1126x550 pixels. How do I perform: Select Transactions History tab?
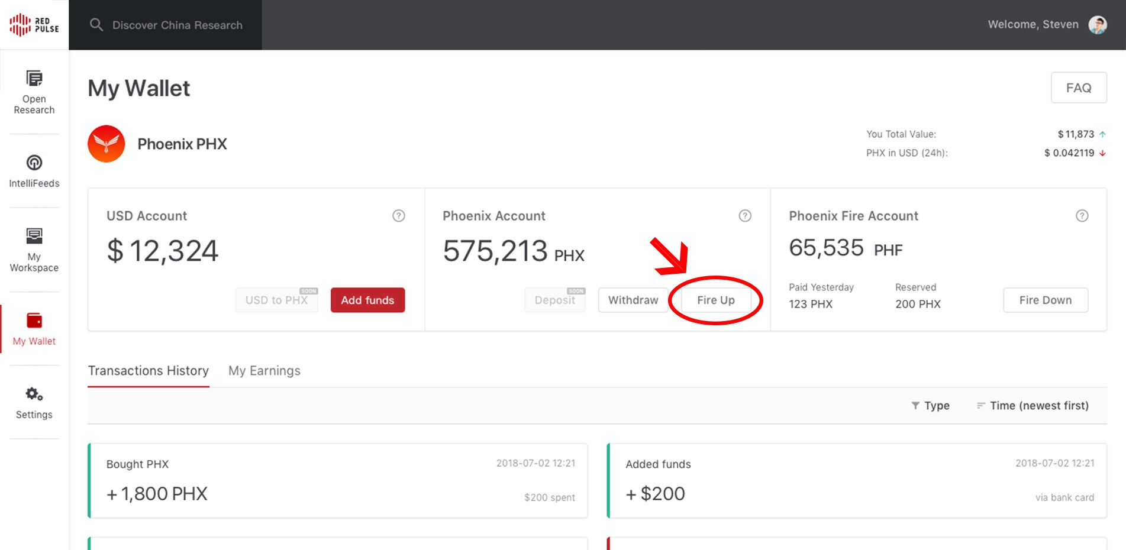[149, 371]
